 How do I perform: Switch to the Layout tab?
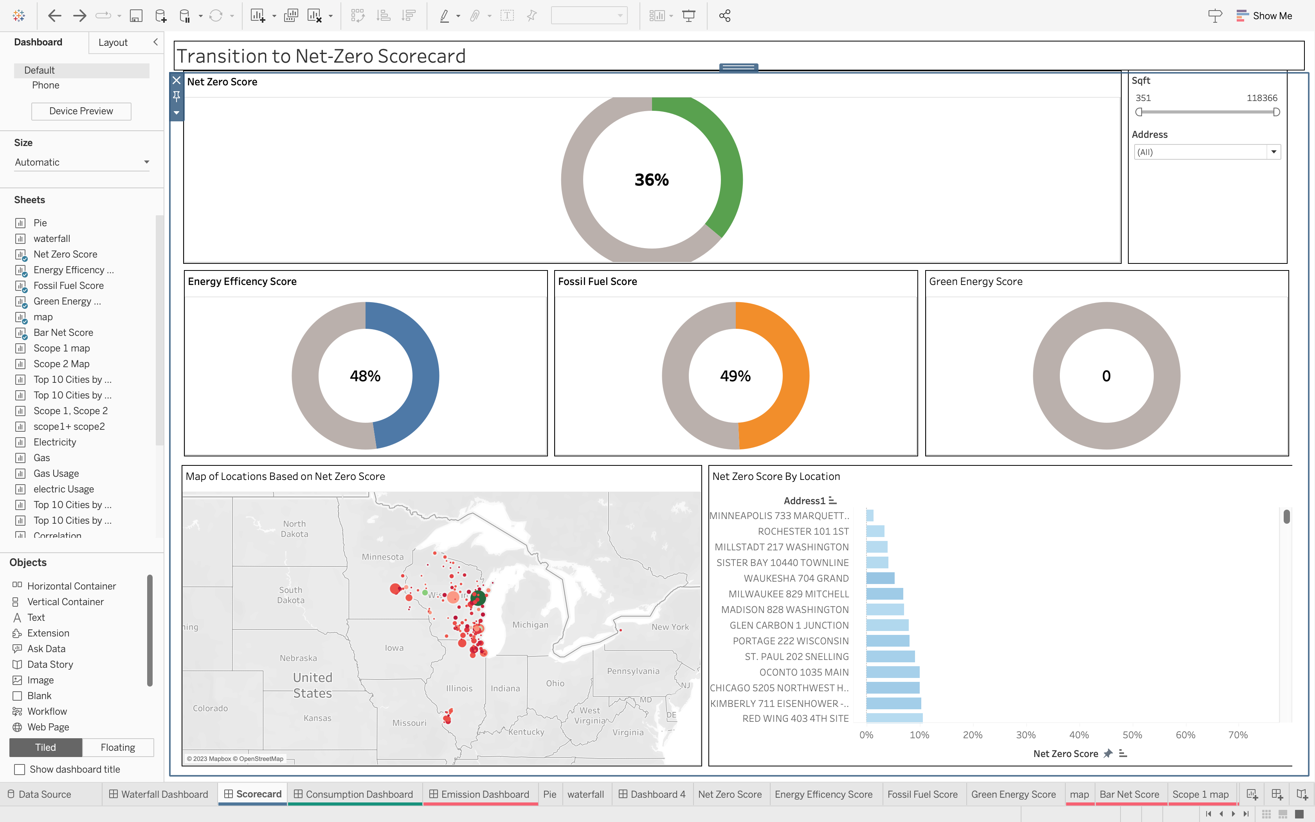tap(113, 42)
